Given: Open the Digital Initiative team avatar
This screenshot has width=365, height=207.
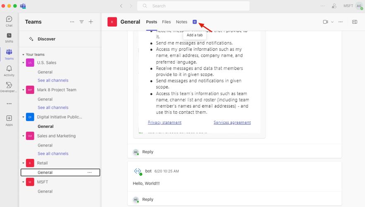Looking at the screenshot, I should coord(30,117).
